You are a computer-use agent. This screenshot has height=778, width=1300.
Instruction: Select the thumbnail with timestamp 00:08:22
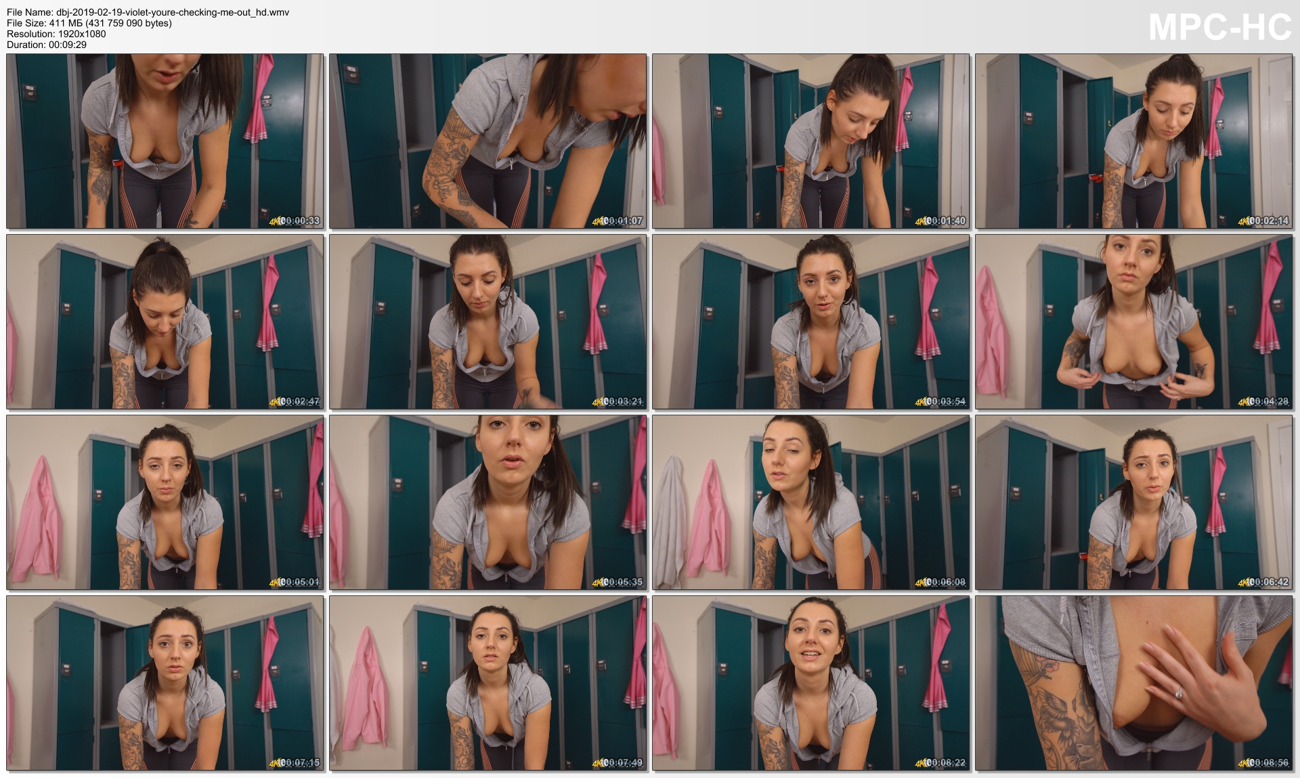[811, 683]
